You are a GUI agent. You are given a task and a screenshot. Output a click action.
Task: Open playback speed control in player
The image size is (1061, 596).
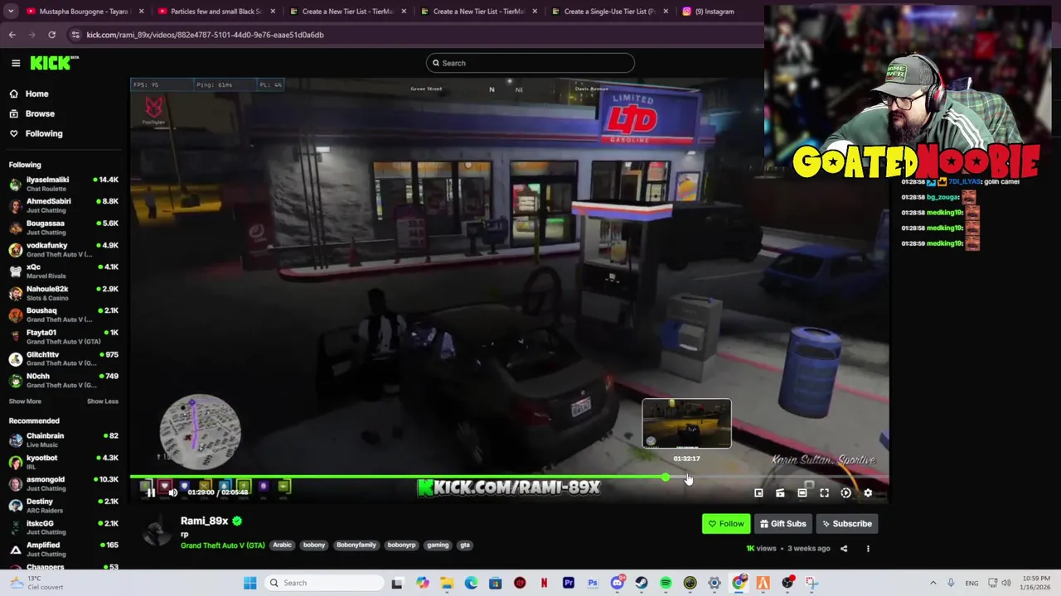coord(845,493)
